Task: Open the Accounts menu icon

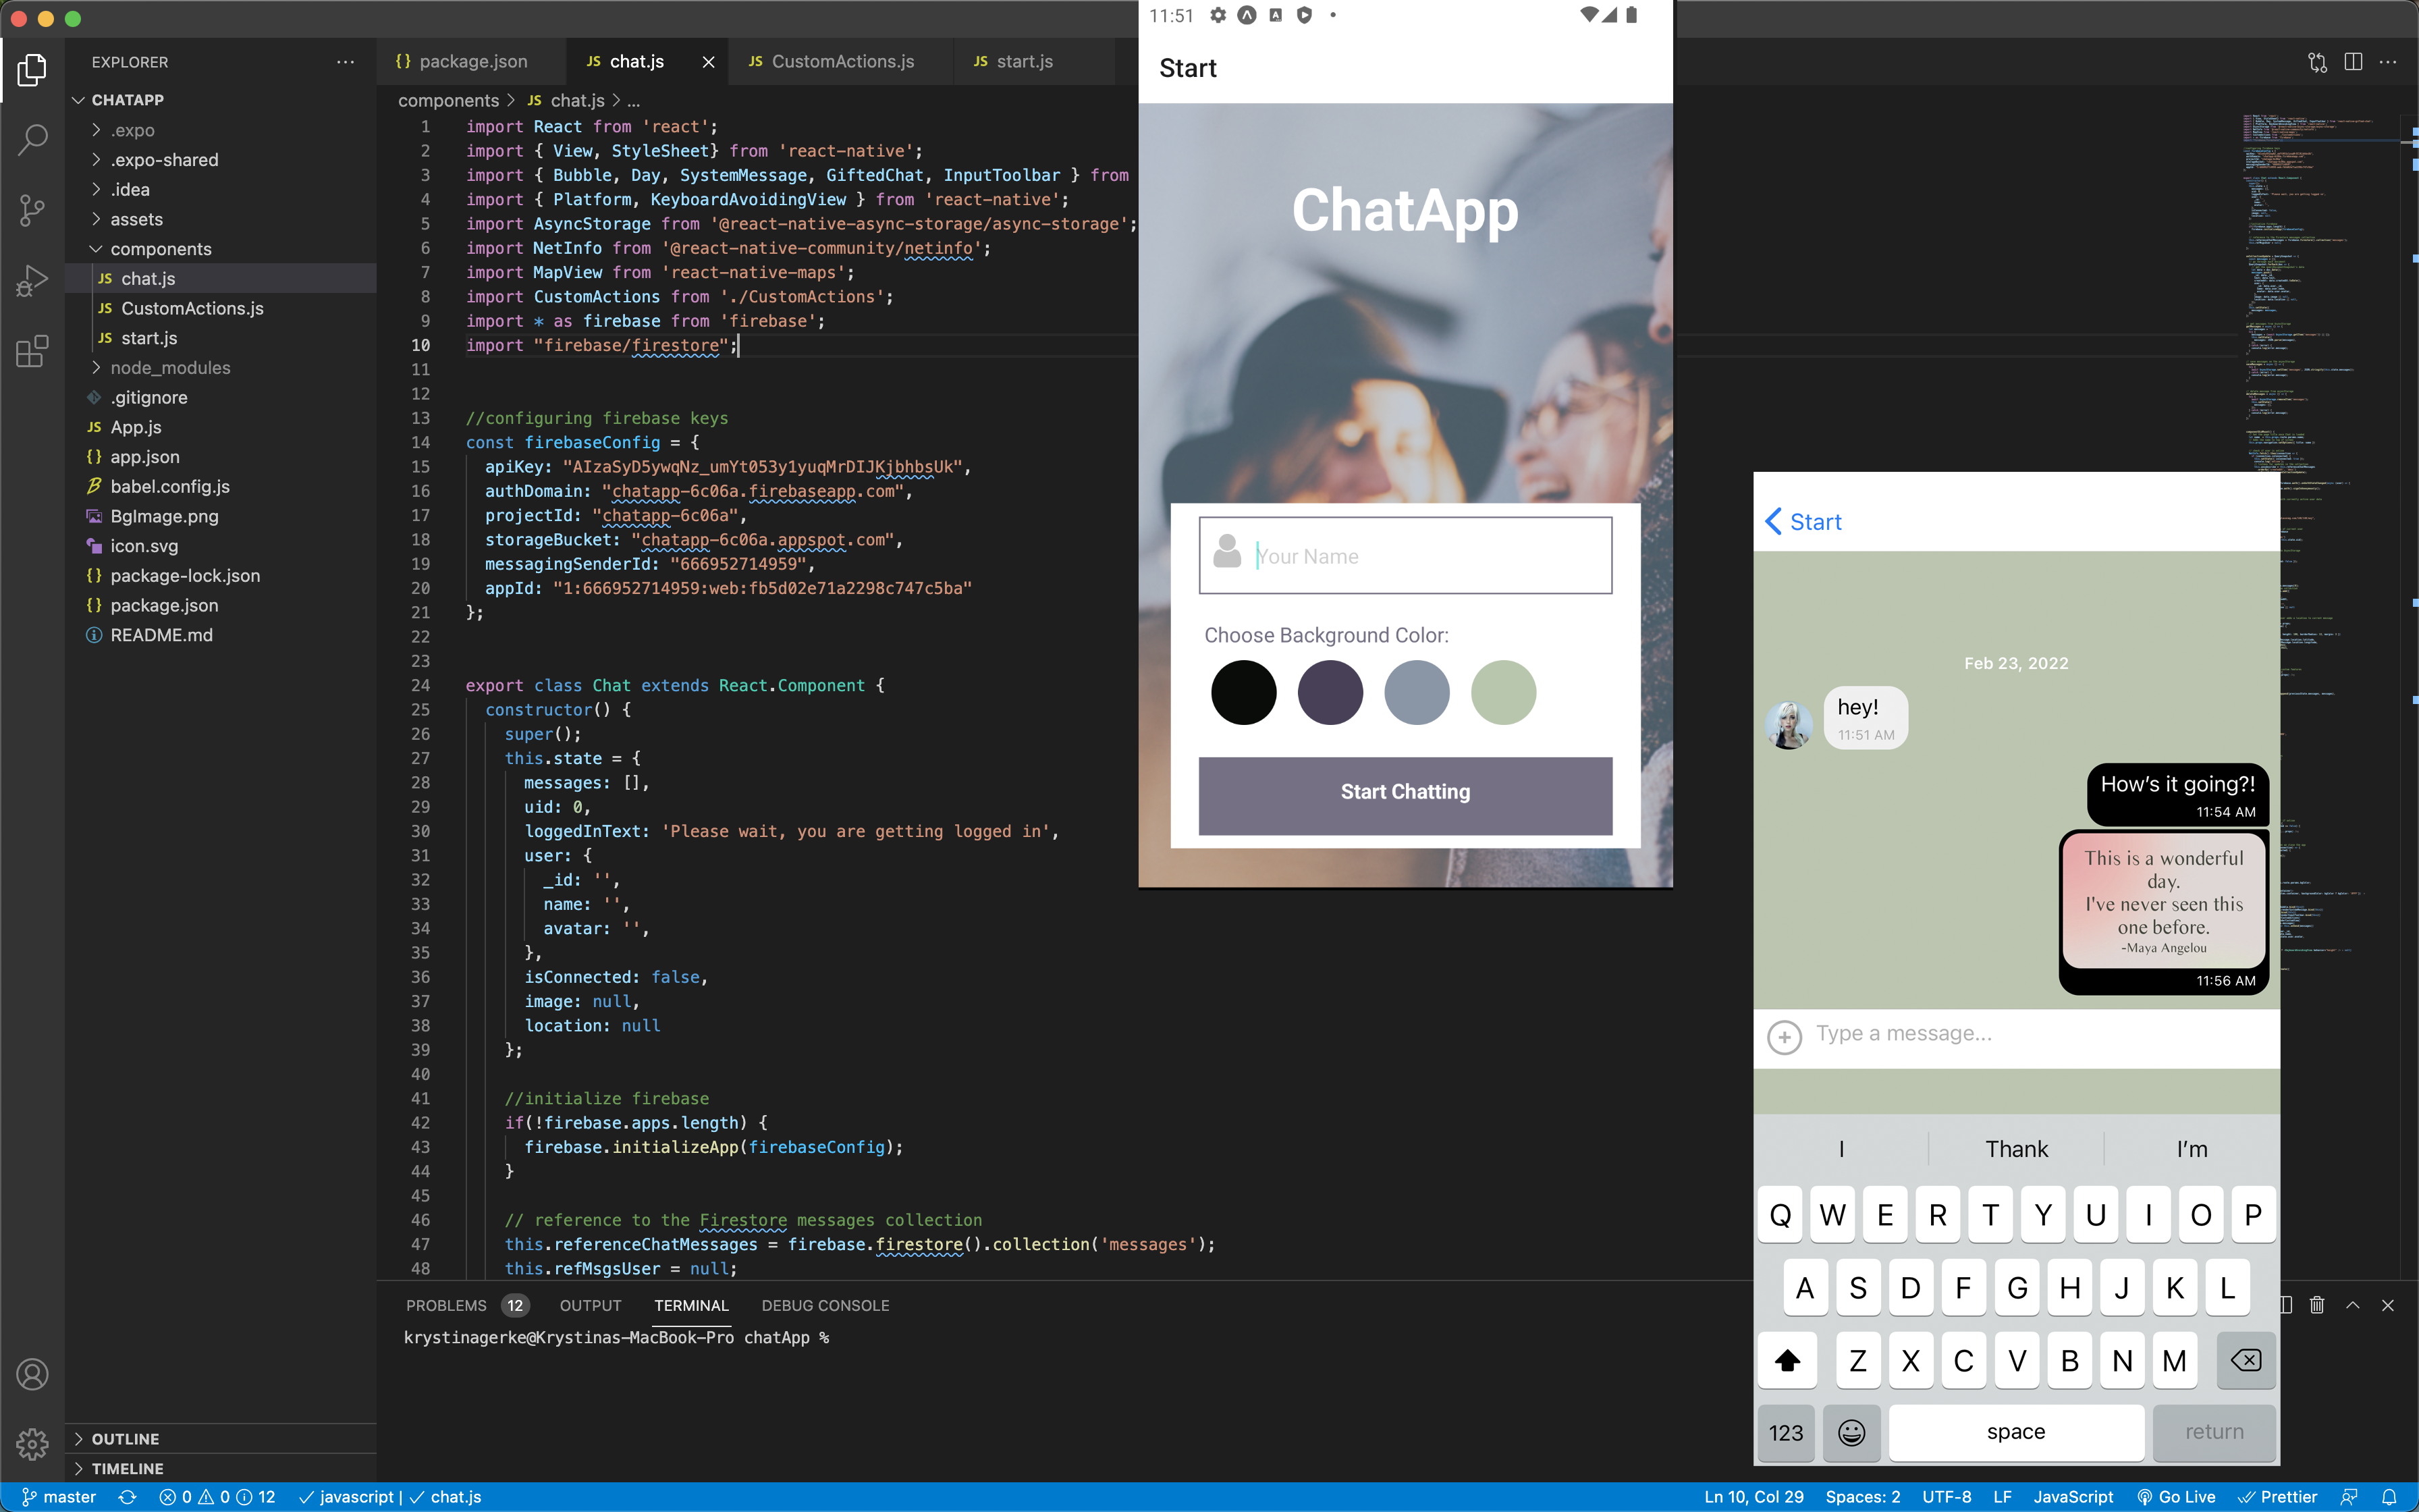Action: (32, 1375)
